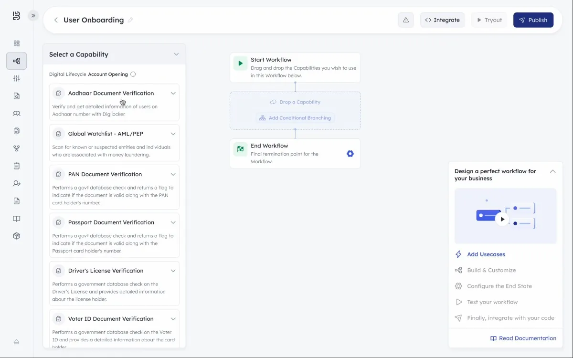The image size is (573, 358).
Task: Click the Global Watchlist card icon
Action: 59,134
